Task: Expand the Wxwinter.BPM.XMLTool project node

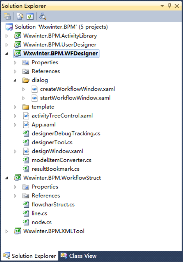Action: pyautogui.click(x=7, y=231)
